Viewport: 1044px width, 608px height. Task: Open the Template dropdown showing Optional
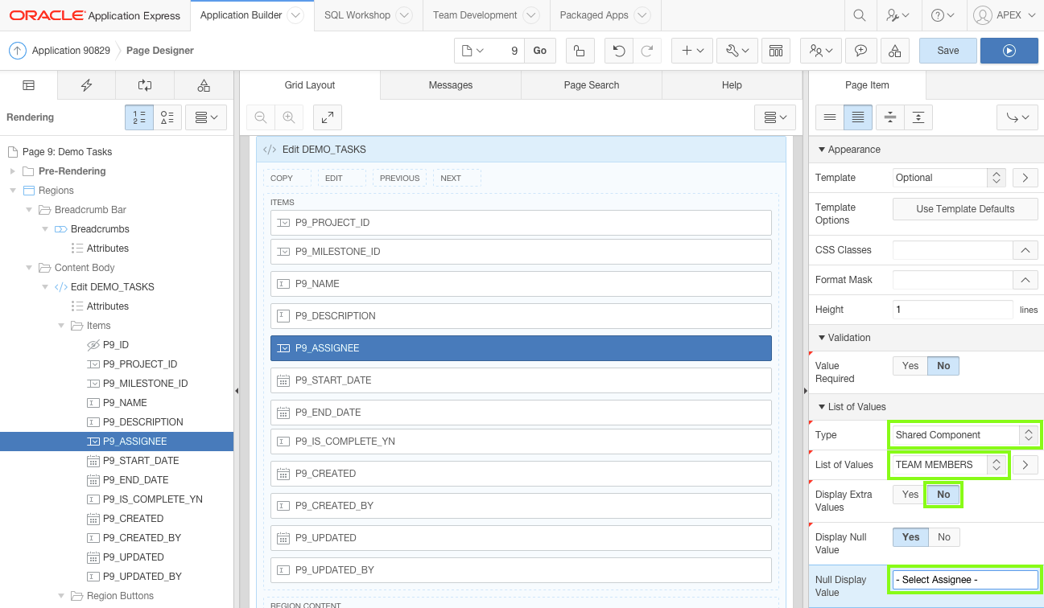pyautogui.click(x=950, y=178)
